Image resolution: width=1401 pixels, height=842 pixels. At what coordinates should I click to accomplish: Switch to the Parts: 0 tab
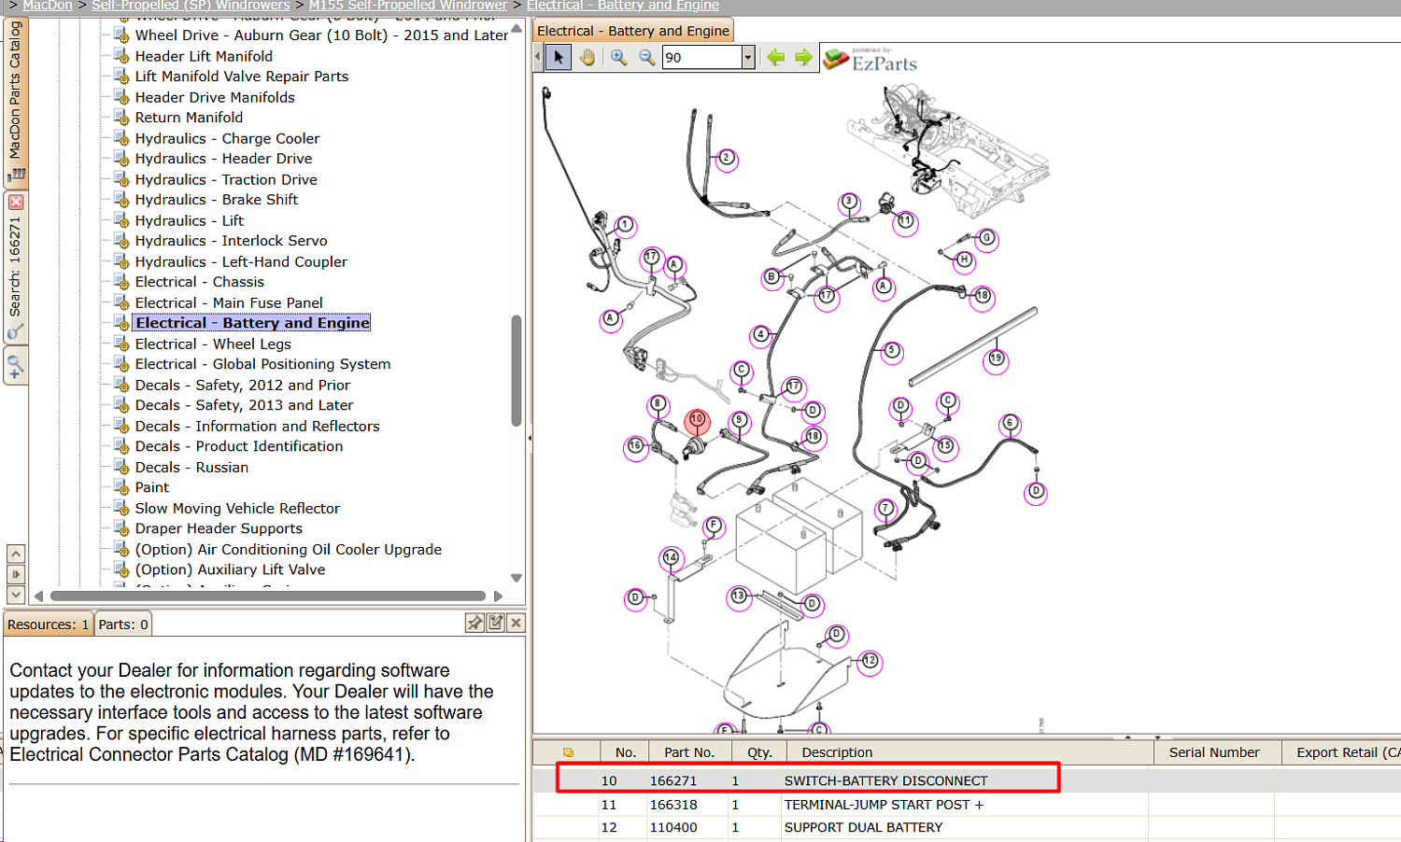point(123,624)
